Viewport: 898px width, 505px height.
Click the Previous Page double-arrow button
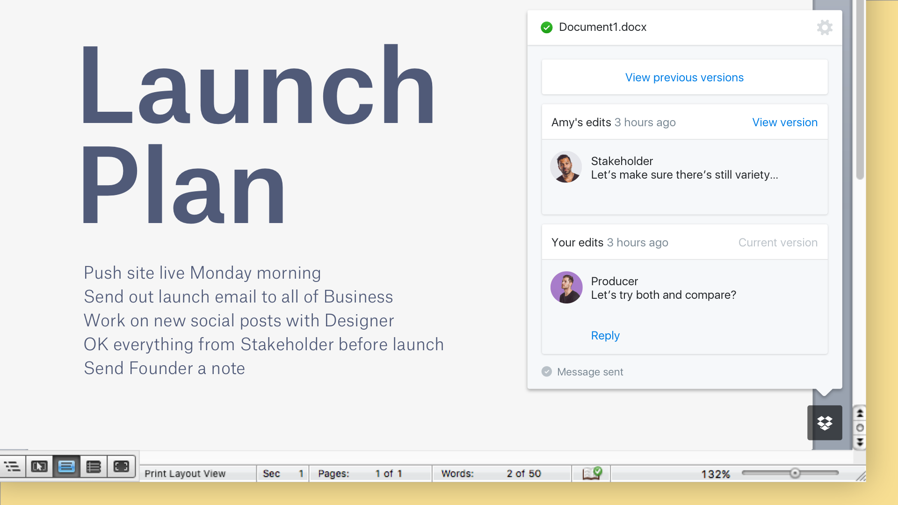point(860,413)
